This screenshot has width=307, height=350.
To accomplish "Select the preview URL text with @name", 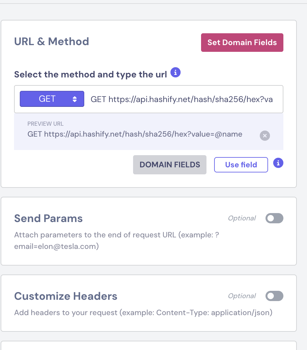I will 135,134.
